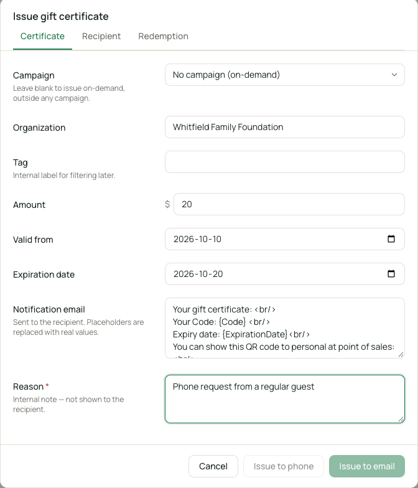This screenshot has width=418, height=488.
Task: Click the Campaign helper text
Action: [68, 93]
